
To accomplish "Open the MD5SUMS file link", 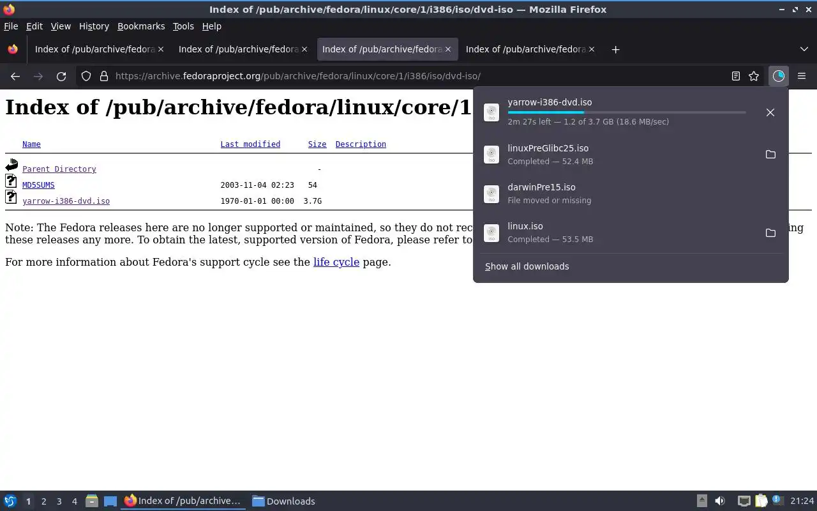I will [x=38, y=185].
